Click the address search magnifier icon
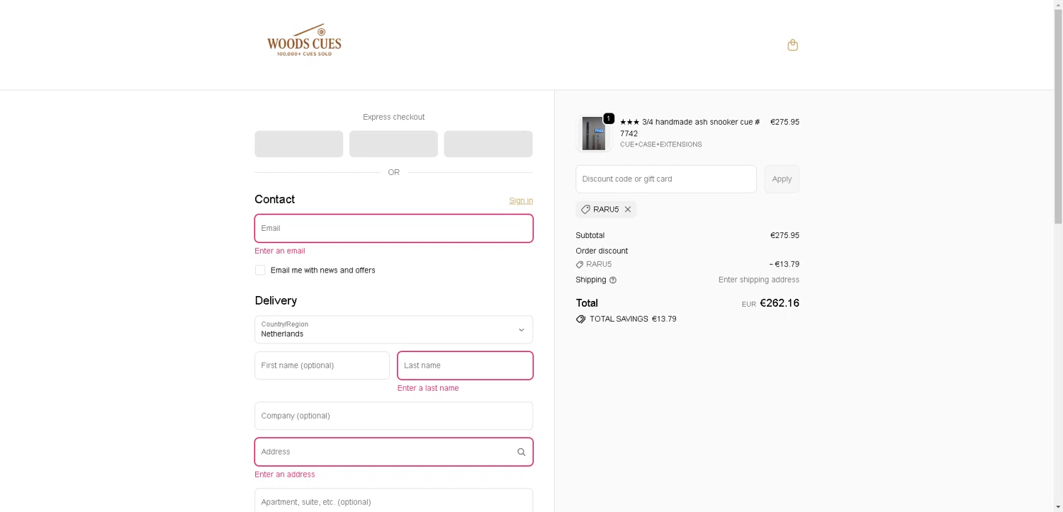The image size is (1063, 512). [521, 452]
